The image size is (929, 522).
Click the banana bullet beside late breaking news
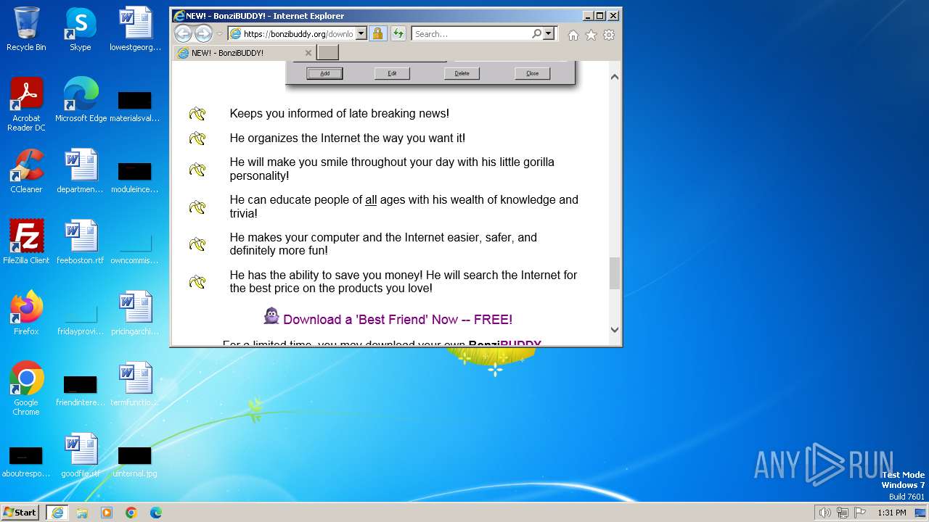tap(197, 114)
